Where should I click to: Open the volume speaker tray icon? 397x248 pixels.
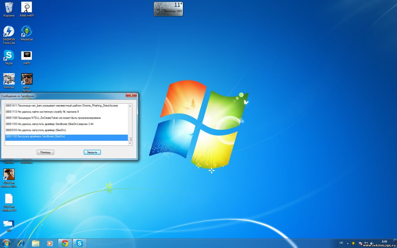(x=372, y=243)
